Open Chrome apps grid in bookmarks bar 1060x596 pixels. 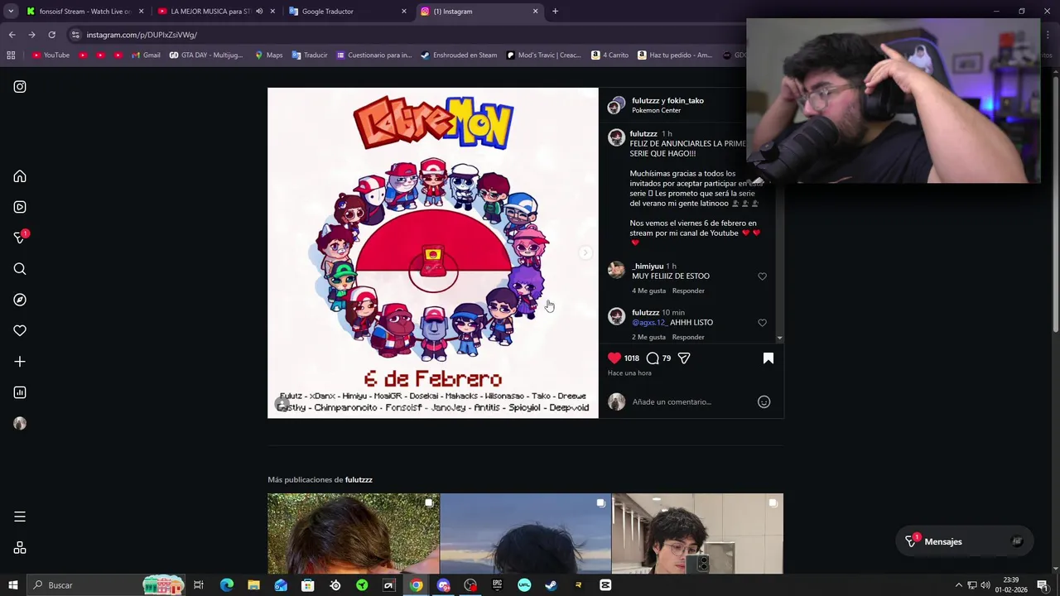[x=11, y=55]
